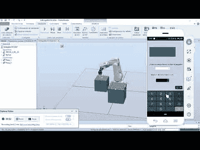Click the view orientation icon in viewport

point(62,46)
